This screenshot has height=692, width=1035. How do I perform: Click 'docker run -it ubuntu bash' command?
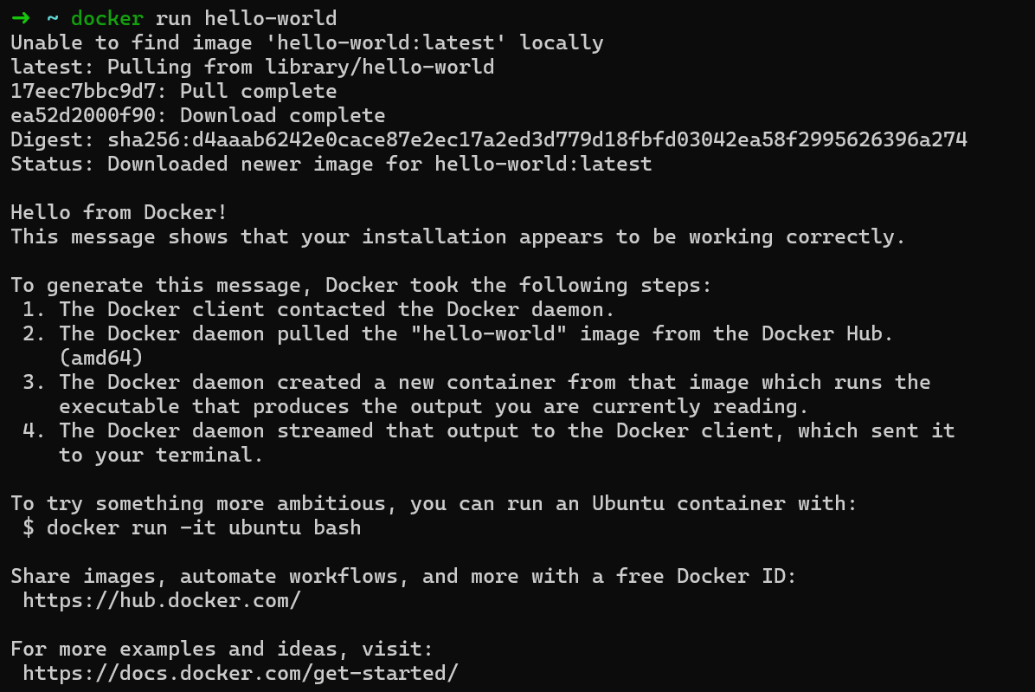(204, 527)
